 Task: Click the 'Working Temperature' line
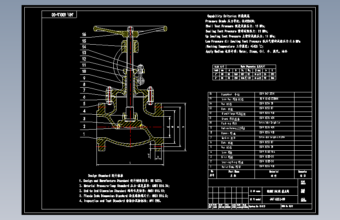point(235,46)
